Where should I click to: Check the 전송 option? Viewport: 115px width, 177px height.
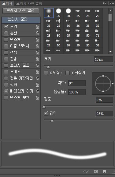tap(6, 59)
